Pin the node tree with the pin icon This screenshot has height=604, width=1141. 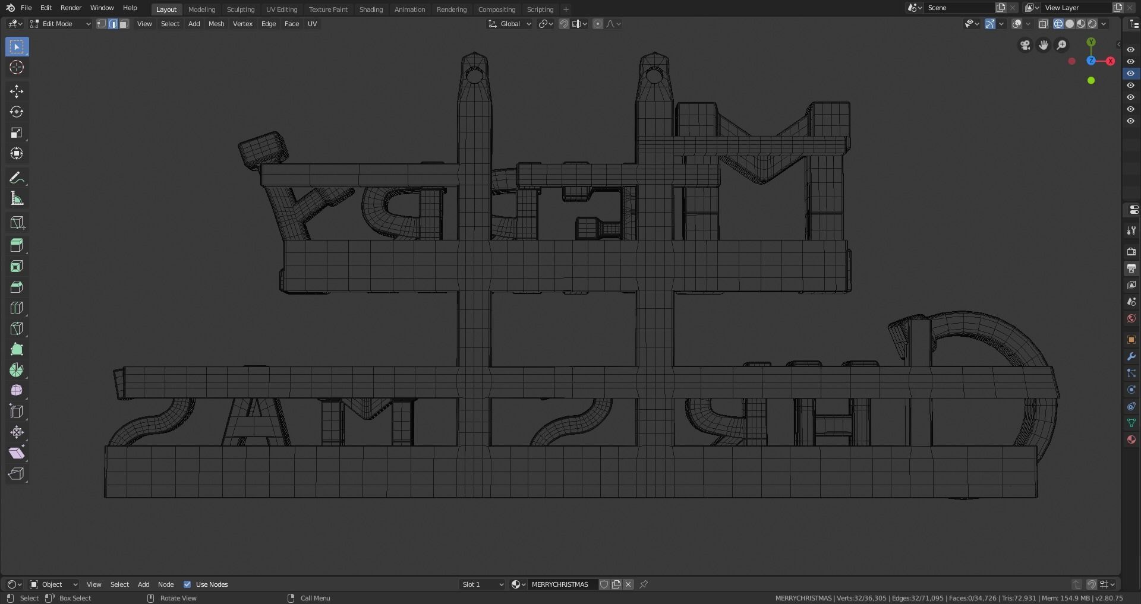coord(644,584)
